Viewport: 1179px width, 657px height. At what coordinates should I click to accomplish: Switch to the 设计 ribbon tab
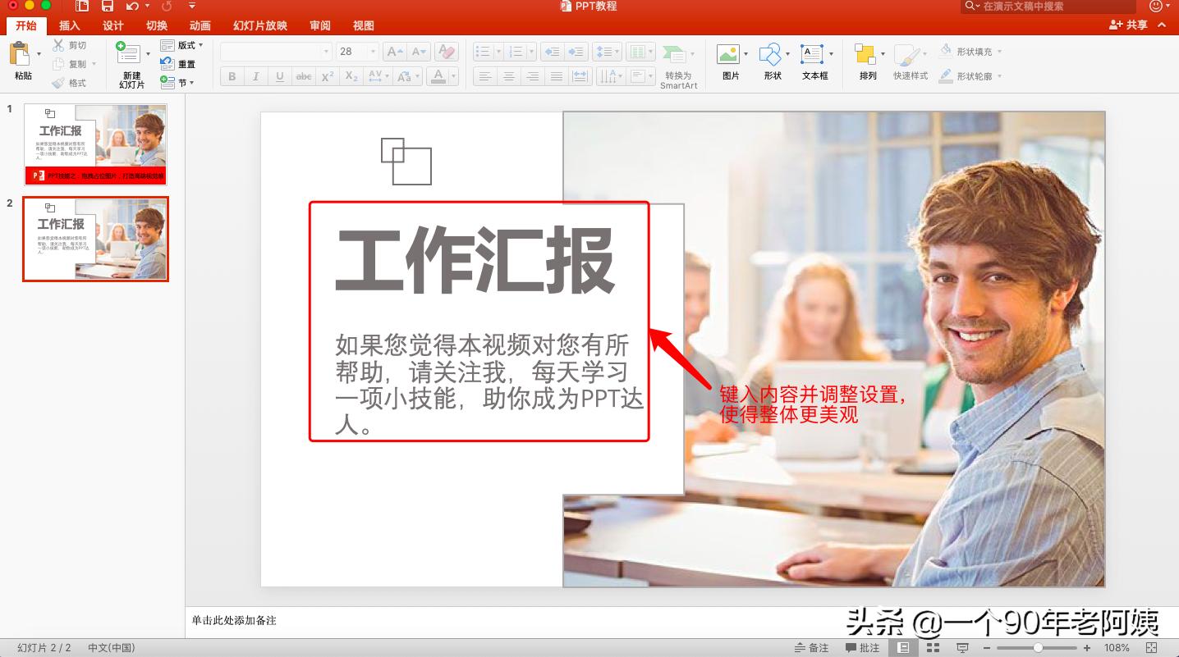113,25
